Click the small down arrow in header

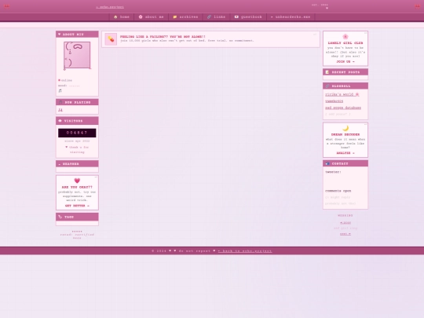coord(327,9)
